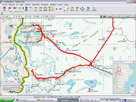This screenshot has height=102, width=136.
Task: Expand the Menú Cargar Archivos dropdown arrow
Action: pyautogui.click(x=11, y=8)
